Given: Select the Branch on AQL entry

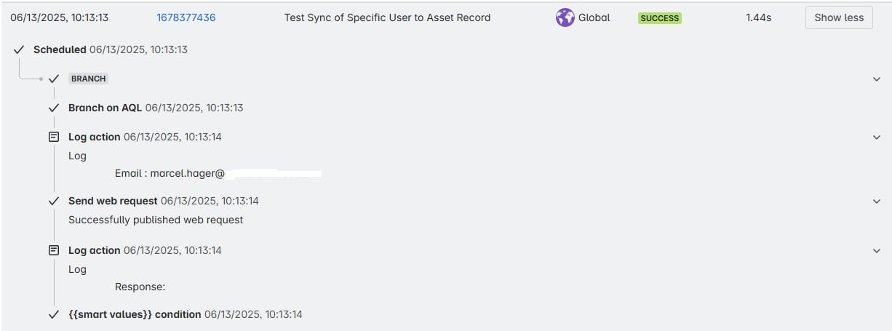Looking at the screenshot, I should pyautogui.click(x=156, y=108).
